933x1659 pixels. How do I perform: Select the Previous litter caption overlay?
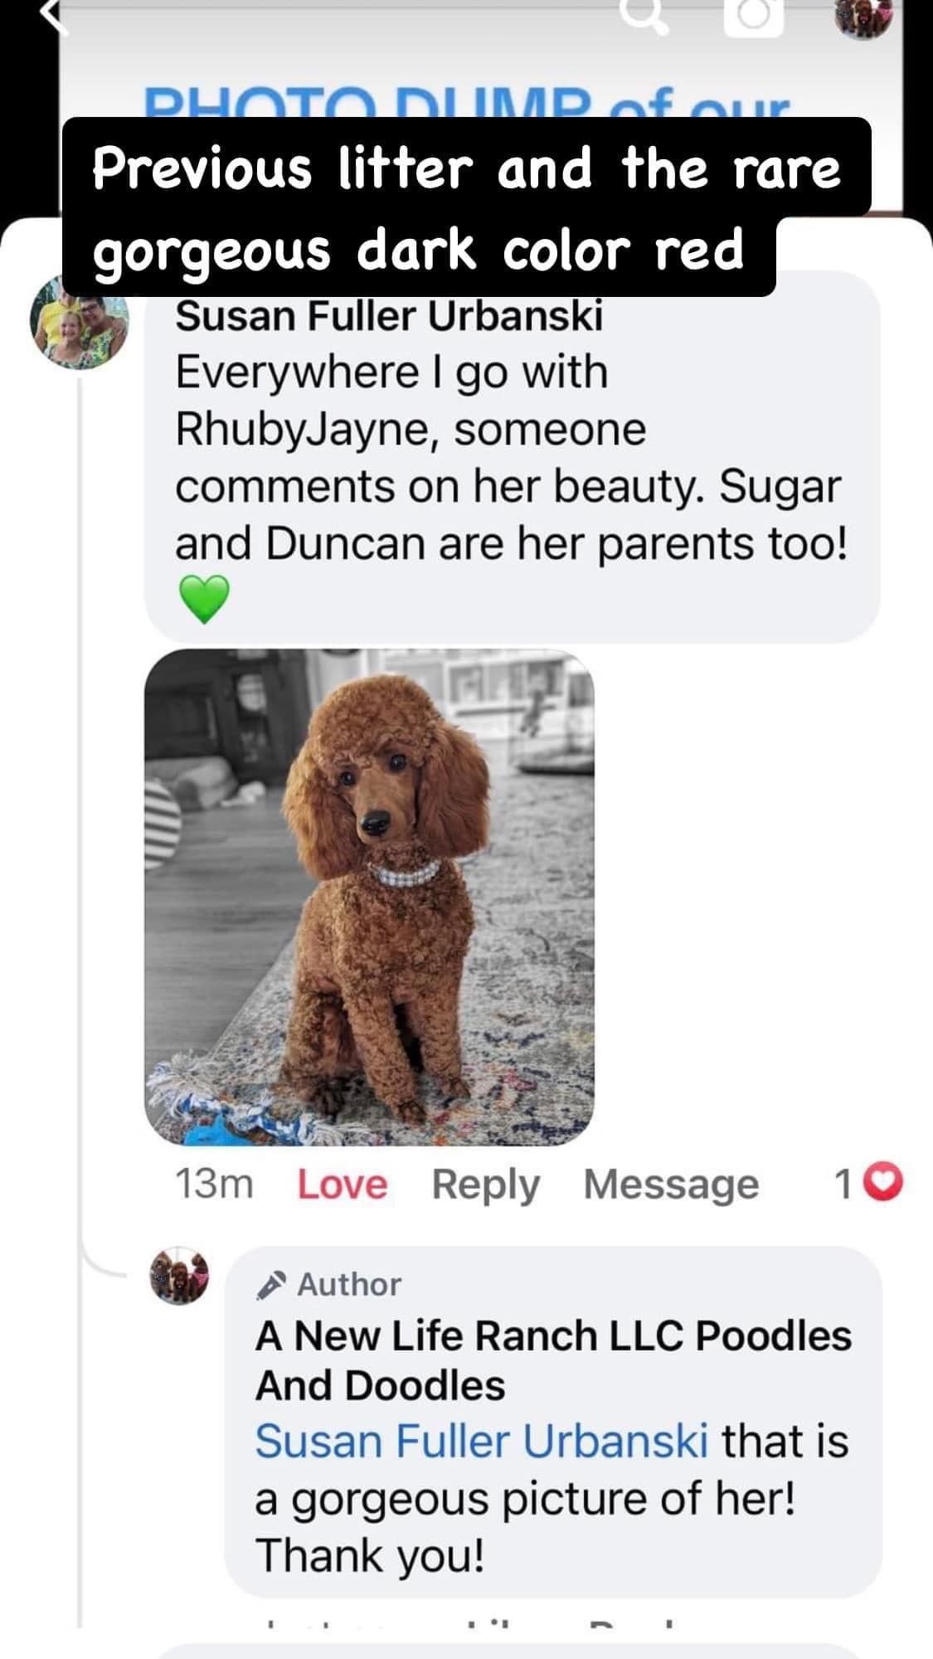coord(466,207)
